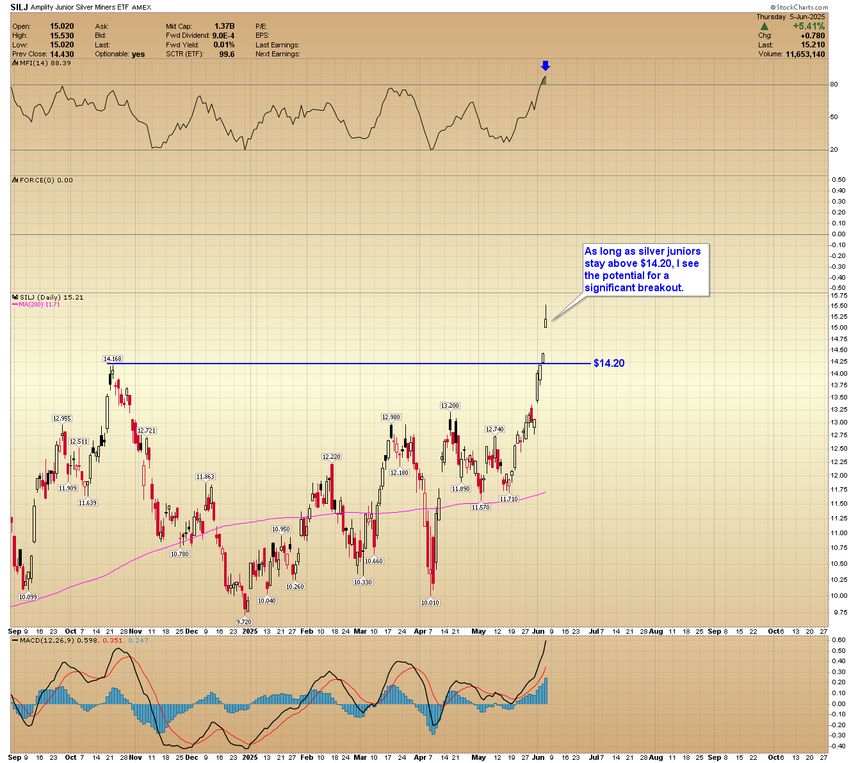Click the blue 0.247 MACD histogram value
The width and height of the screenshot is (858, 763).
click(138, 641)
